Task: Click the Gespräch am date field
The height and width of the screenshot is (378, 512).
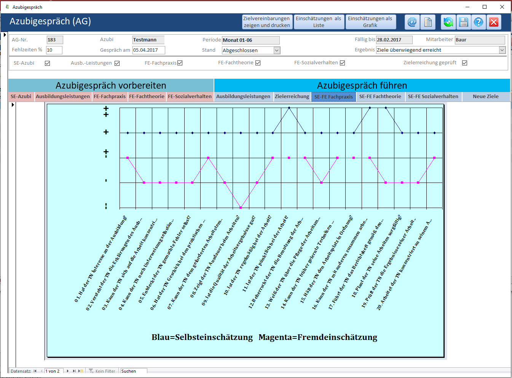Action: [148, 50]
